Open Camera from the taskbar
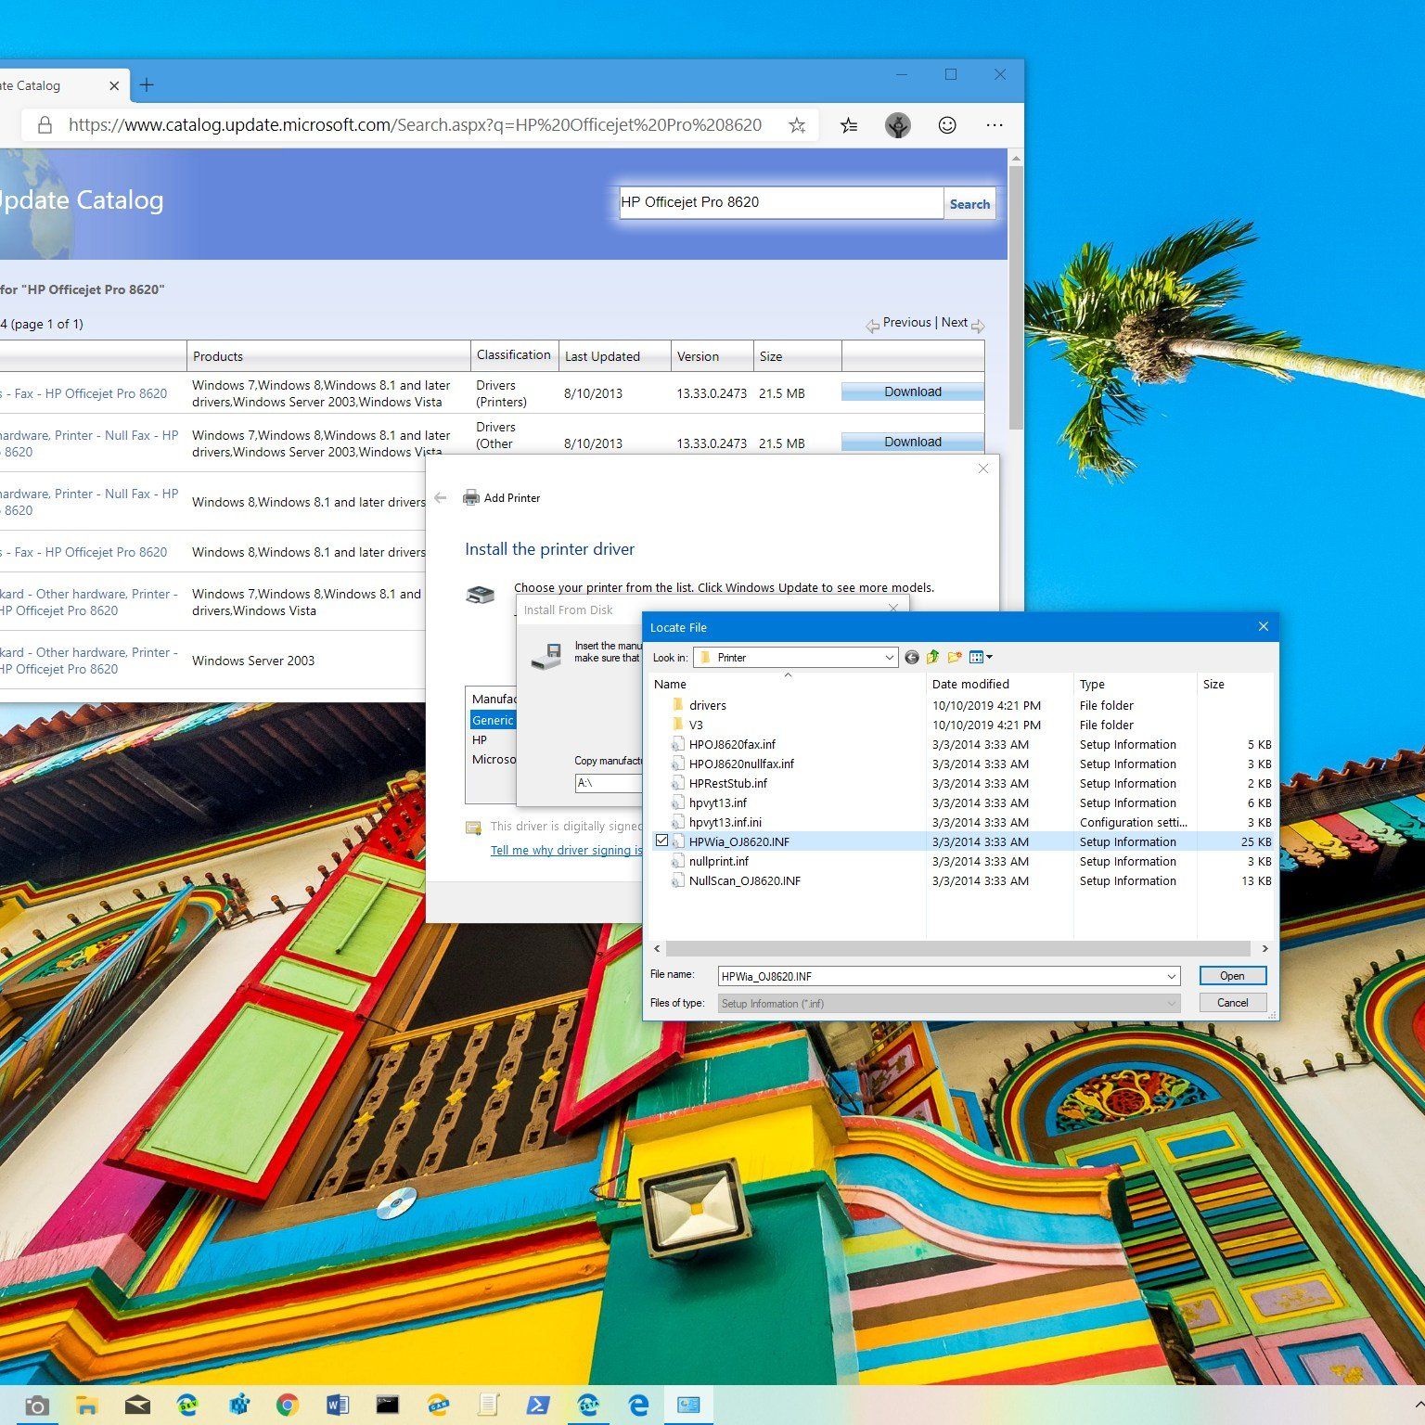 (36, 1405)
